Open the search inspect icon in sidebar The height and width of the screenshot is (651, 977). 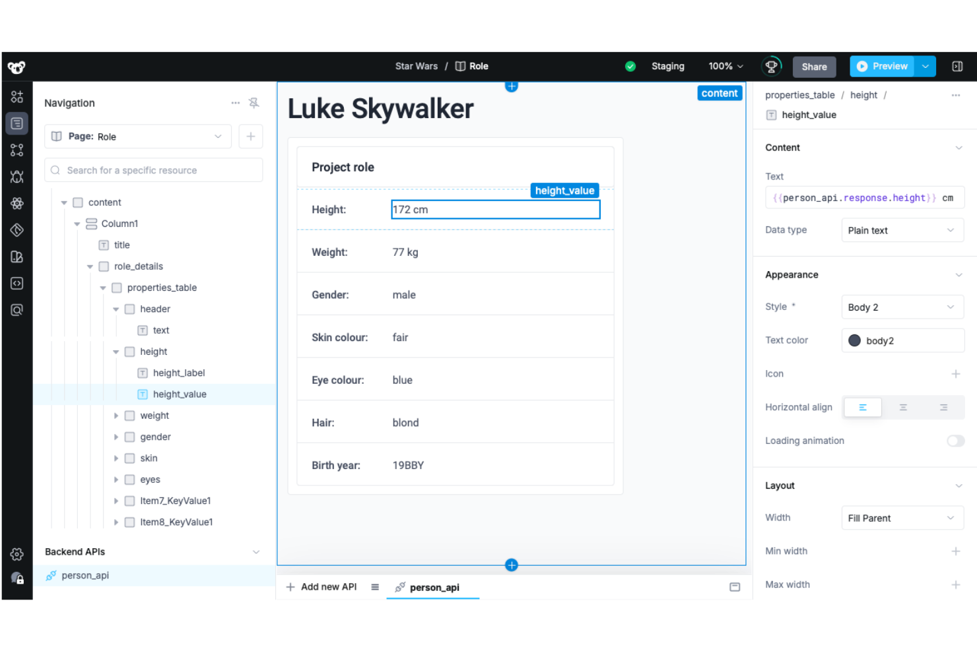coord(17,310)
